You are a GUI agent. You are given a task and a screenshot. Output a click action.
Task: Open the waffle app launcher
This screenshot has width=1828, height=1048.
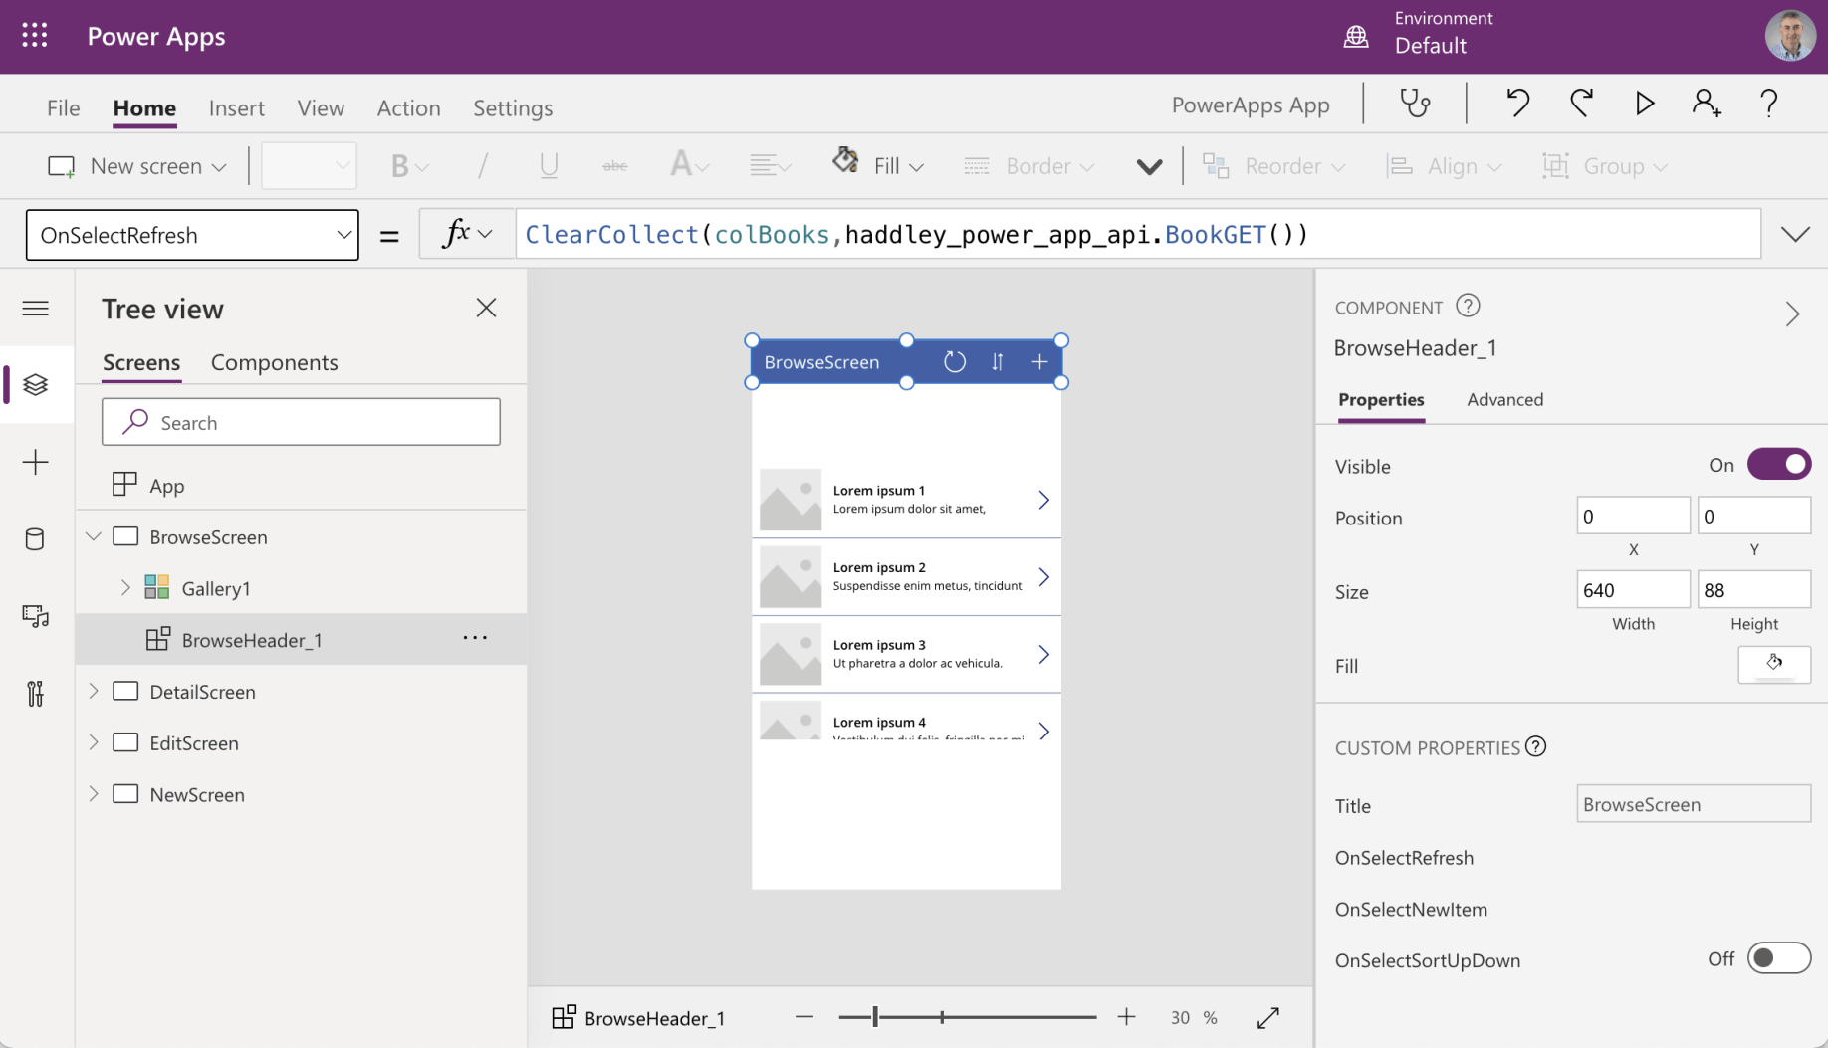click(35, 36)
